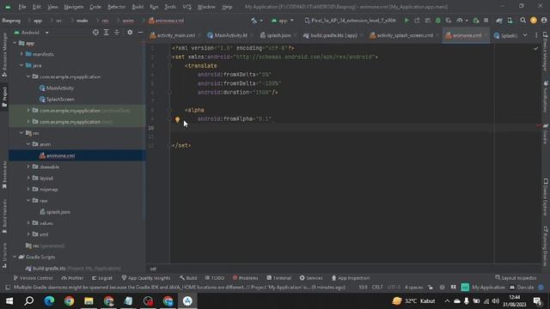Click the CRLF line separator status entry
The image size is (550, 309).
tap(377, 288)
